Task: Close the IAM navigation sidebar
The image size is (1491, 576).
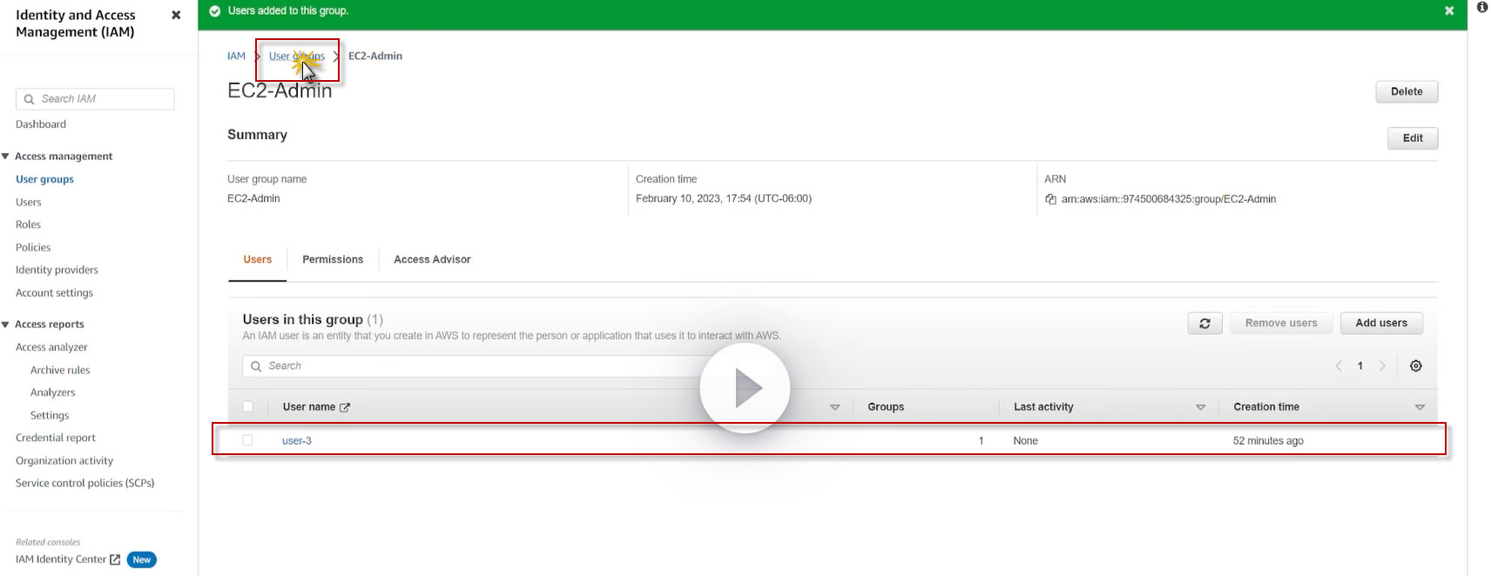Action: (x=176, y=15)
